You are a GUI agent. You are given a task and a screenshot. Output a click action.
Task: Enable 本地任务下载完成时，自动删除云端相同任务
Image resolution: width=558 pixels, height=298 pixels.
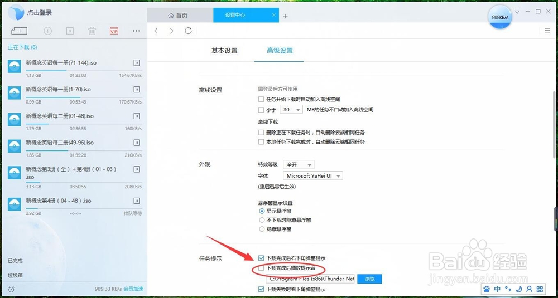coord(261,141)
